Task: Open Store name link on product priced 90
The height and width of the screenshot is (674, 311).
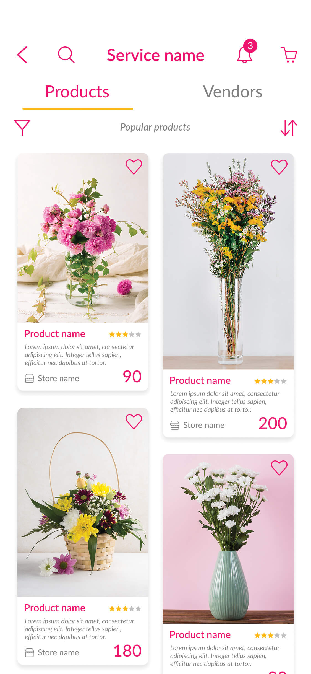Action: 58,378
